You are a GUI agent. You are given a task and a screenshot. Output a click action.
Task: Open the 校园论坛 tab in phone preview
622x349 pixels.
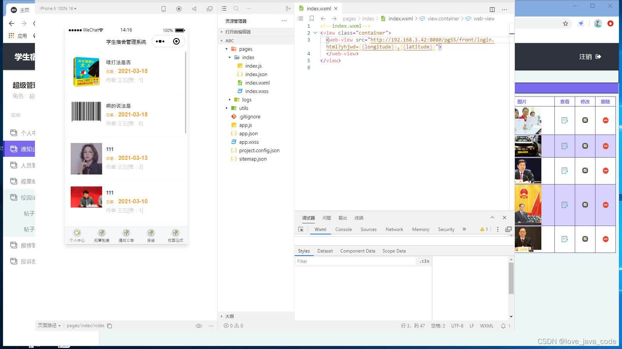coord(175,236)
